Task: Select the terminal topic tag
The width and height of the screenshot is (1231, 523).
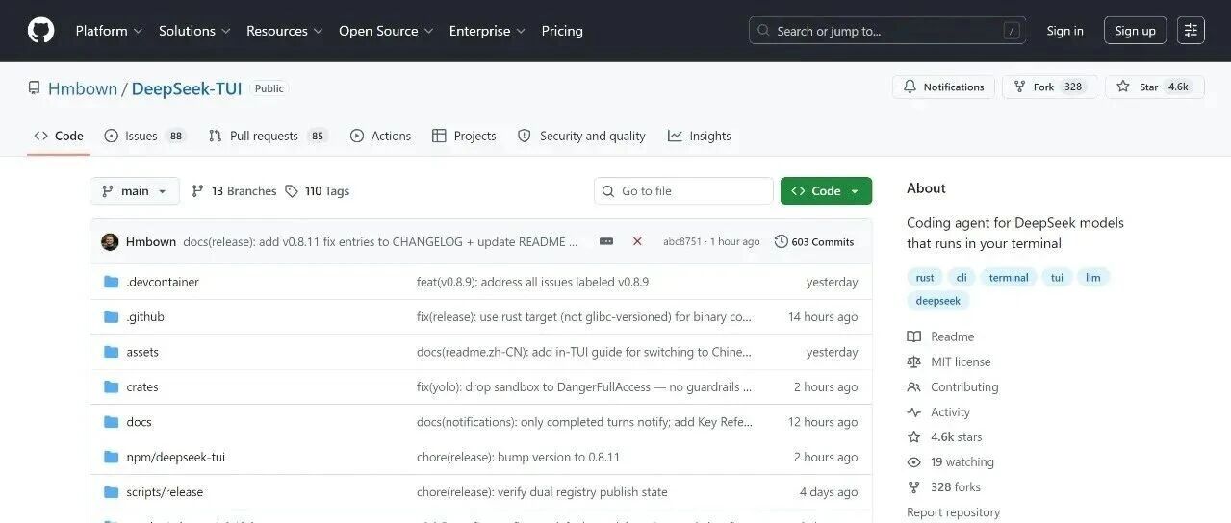Action: (x=1009, y=277)
